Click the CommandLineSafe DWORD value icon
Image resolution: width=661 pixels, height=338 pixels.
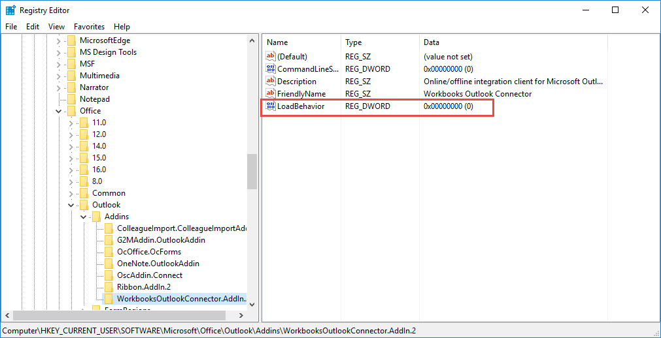coord(271,69)
